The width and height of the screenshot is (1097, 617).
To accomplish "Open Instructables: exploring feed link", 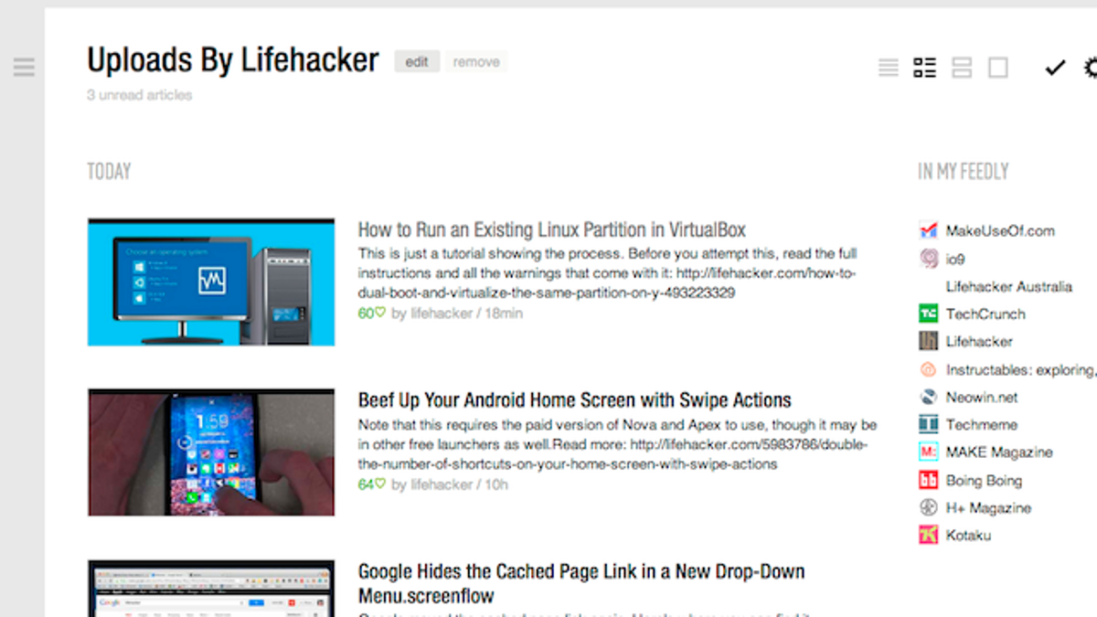I will (x=1021, y=369).
